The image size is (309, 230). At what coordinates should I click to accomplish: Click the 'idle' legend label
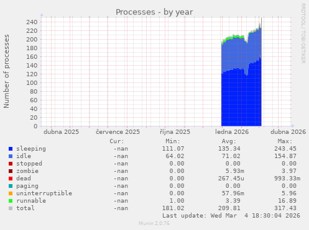(24, 156)
